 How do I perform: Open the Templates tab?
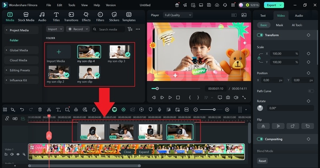coord(129,17)
